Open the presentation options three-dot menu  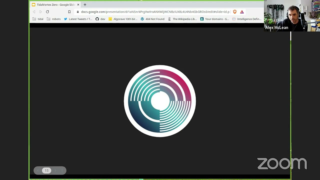(62, 170)
